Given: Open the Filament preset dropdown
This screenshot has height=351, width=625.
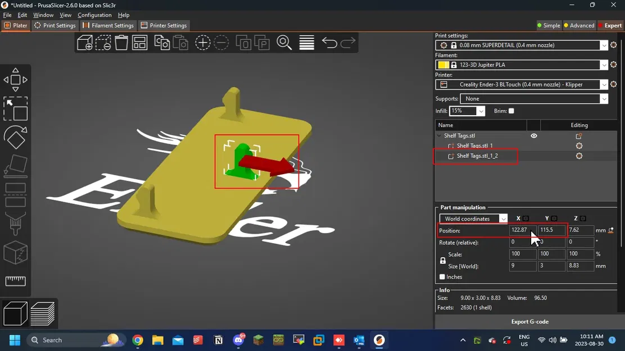Looking at the screenshot, I should pyautogui.click(x=604, y=65).
